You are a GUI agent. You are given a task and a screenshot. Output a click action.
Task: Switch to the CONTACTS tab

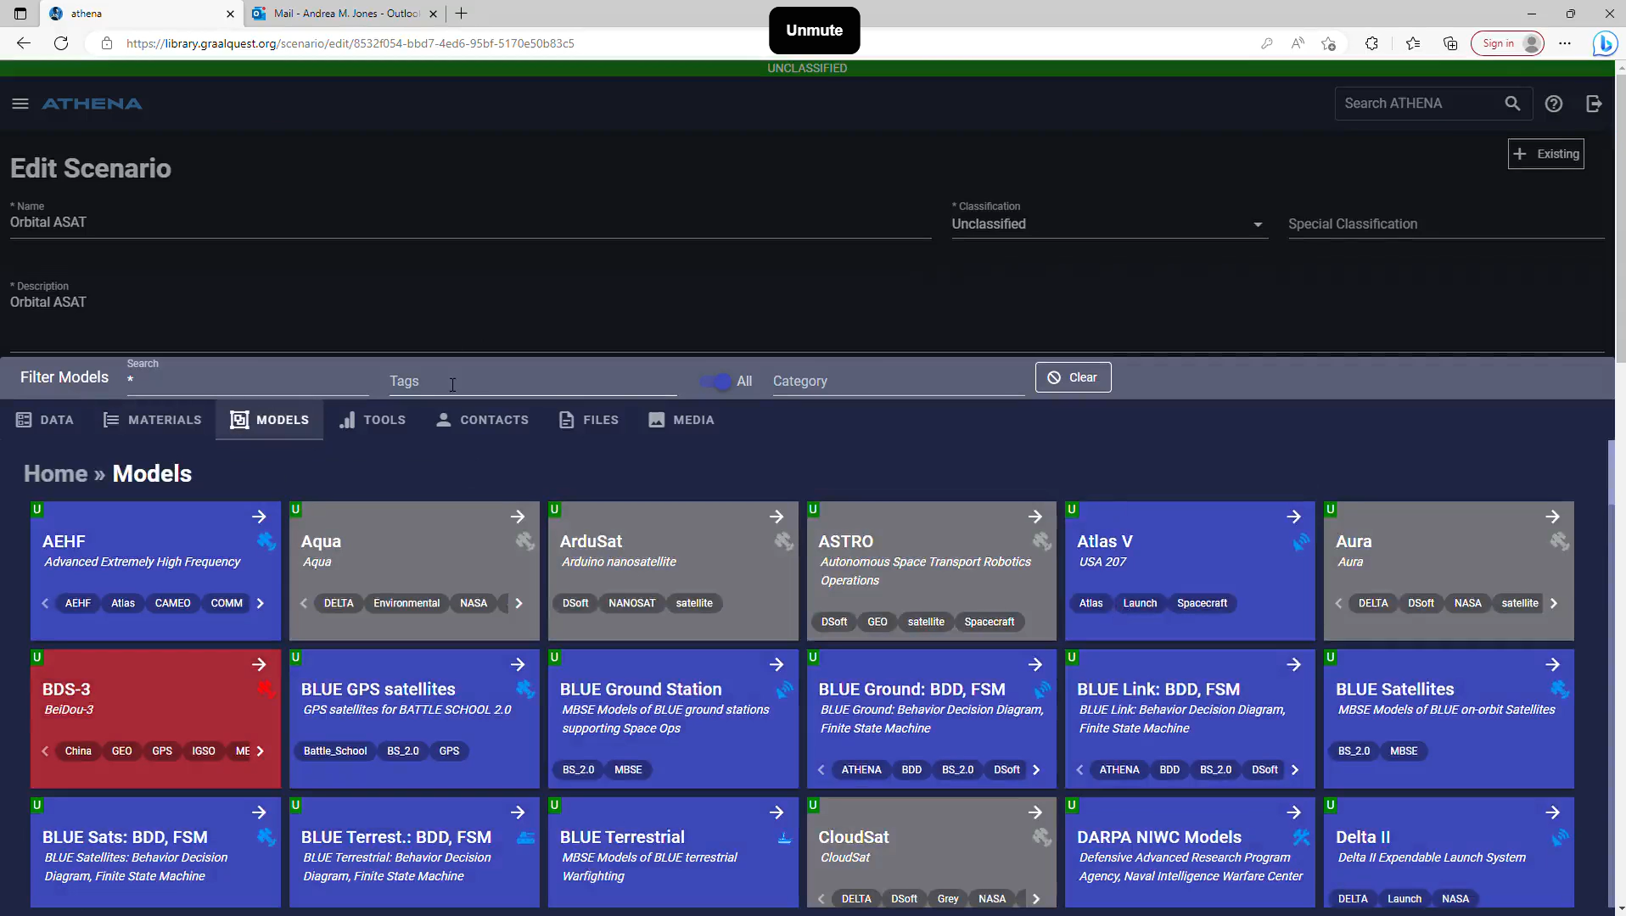click(x=482, y=420)
